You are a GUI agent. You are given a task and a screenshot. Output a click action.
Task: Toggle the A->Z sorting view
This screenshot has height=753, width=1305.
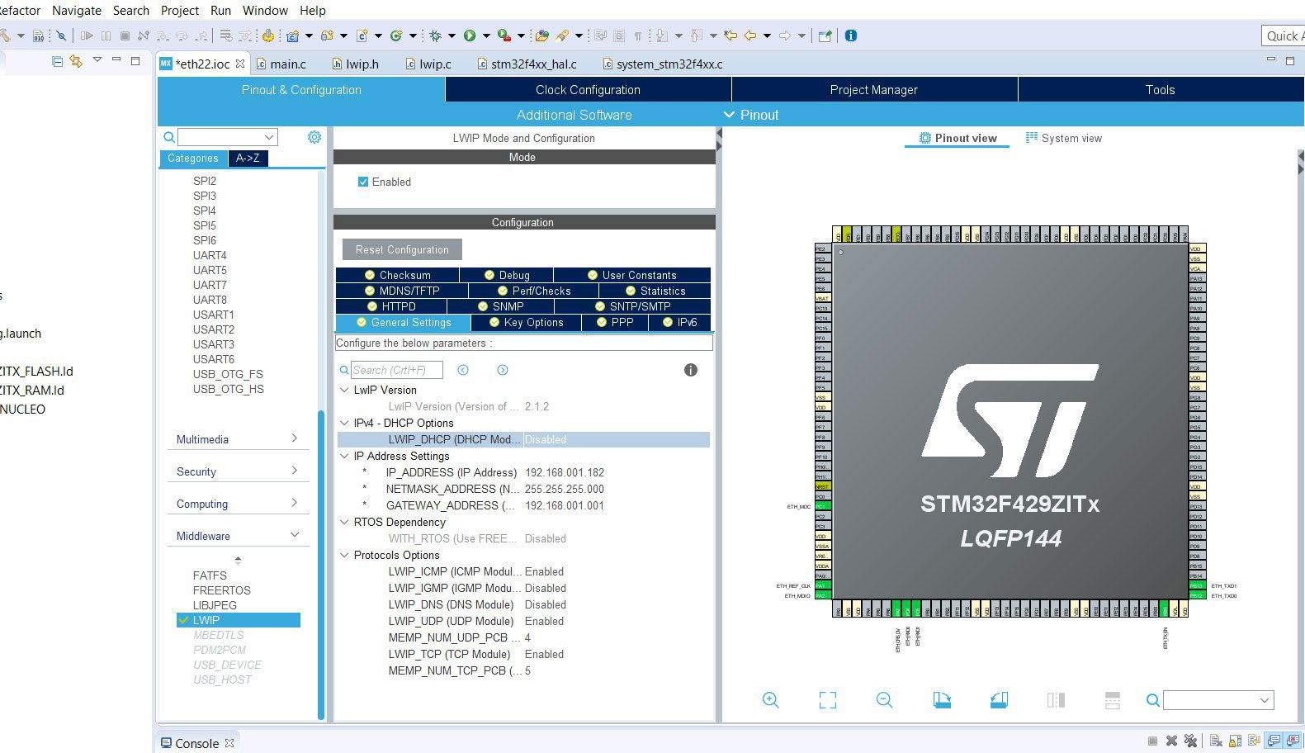point(248,158)
